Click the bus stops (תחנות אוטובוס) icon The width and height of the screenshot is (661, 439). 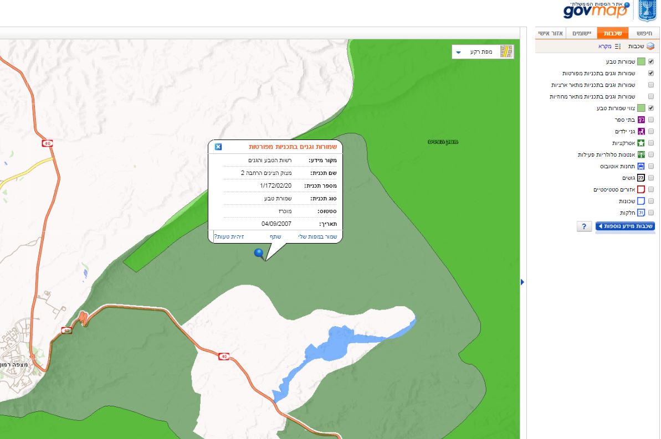pos(641,166)
